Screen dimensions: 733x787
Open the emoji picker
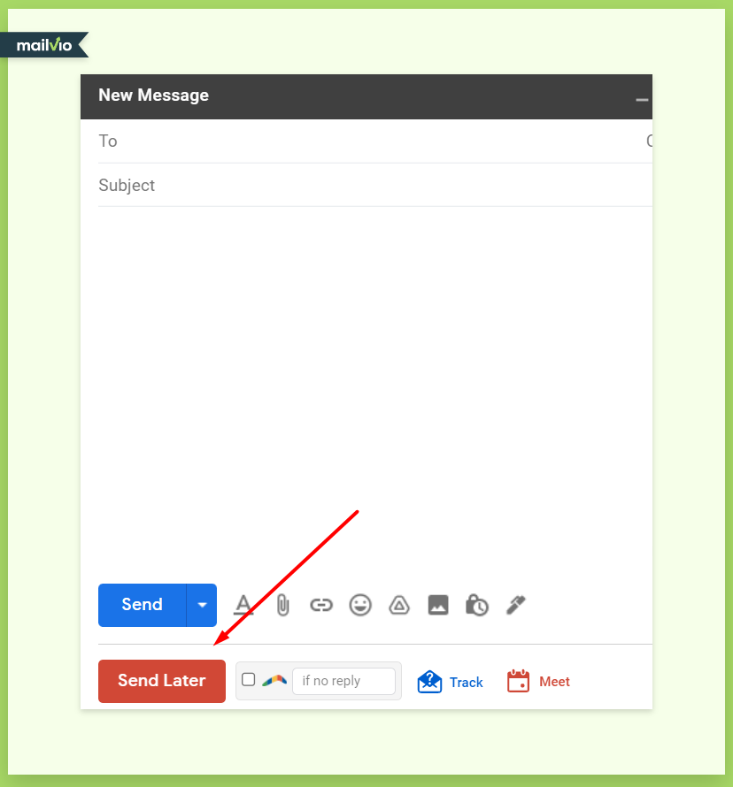[360, 605]
